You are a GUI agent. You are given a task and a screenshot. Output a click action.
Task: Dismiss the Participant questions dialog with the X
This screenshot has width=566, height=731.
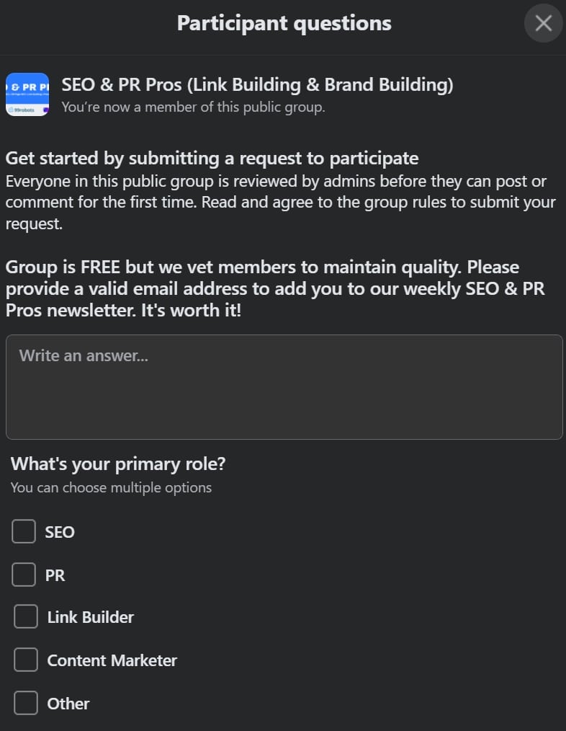click(x=543, y=23)
